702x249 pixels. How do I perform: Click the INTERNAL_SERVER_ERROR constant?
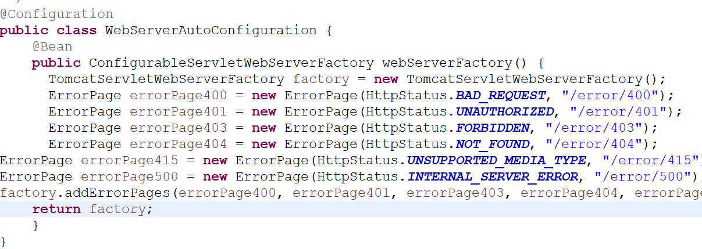click(492, 176)
